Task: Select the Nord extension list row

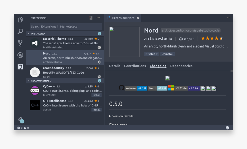Action: click(65, 58)
